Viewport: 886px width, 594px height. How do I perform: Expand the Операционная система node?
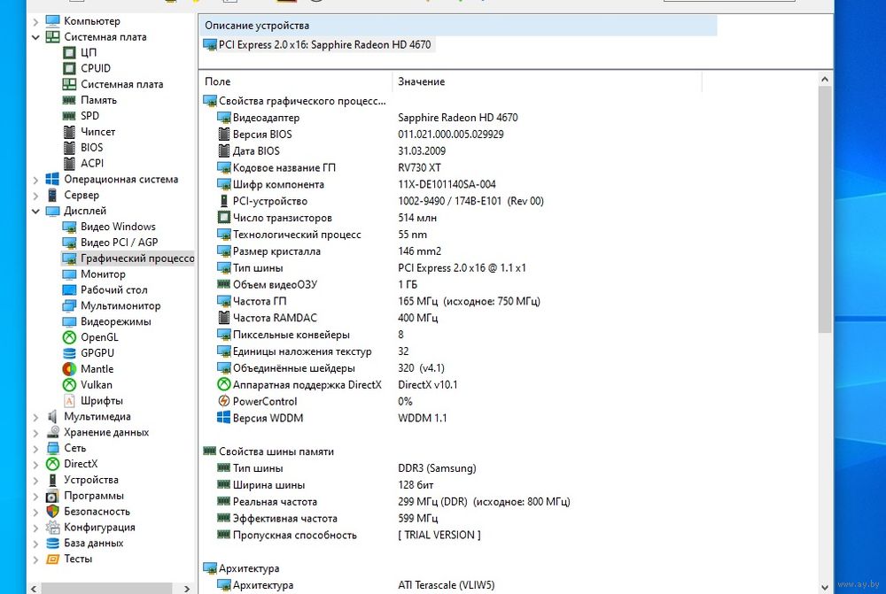click(35, 180)
